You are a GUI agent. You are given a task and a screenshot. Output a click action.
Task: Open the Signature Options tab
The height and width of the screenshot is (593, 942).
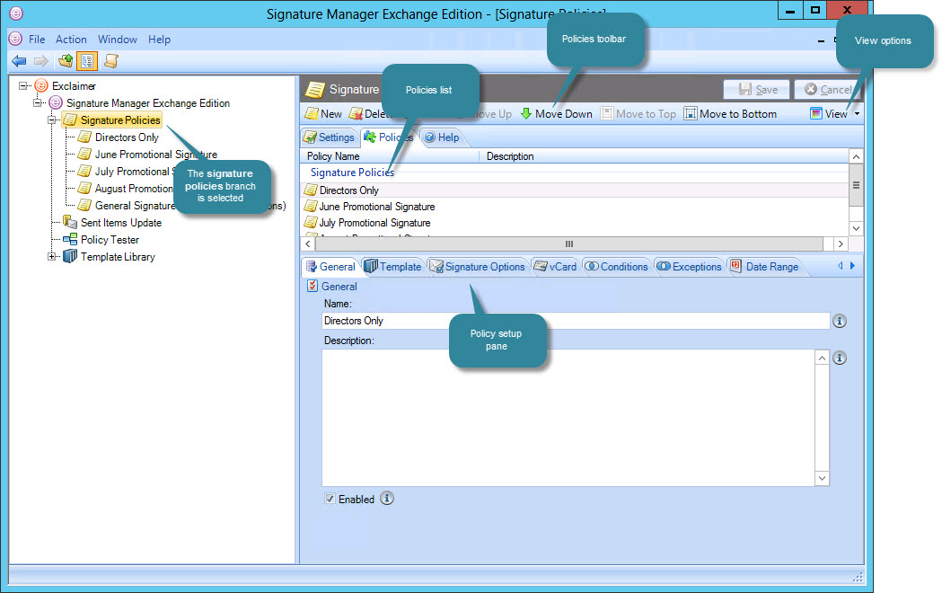[478, 267]
